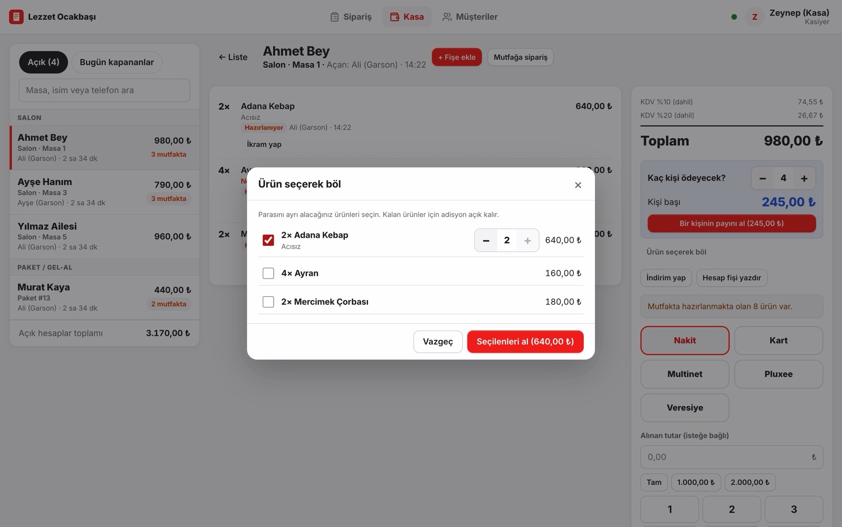Screen dimensions: 842x527
Task: Click Hesap fişi yazdır button
Action: [732, 278]
